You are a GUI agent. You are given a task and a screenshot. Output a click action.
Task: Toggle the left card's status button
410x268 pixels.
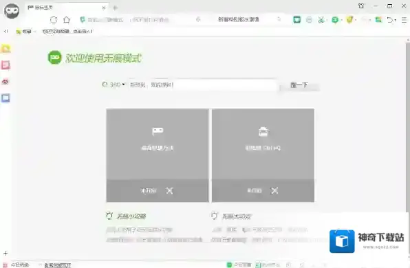158,190
